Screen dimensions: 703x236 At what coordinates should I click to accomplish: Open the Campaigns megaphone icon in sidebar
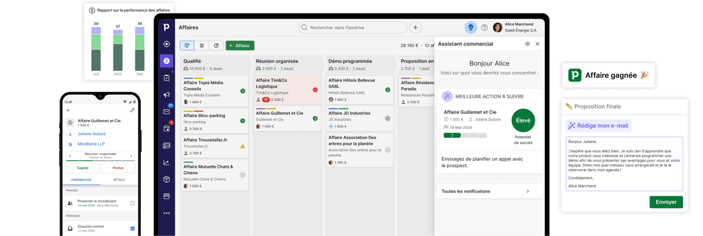point(166,94)
